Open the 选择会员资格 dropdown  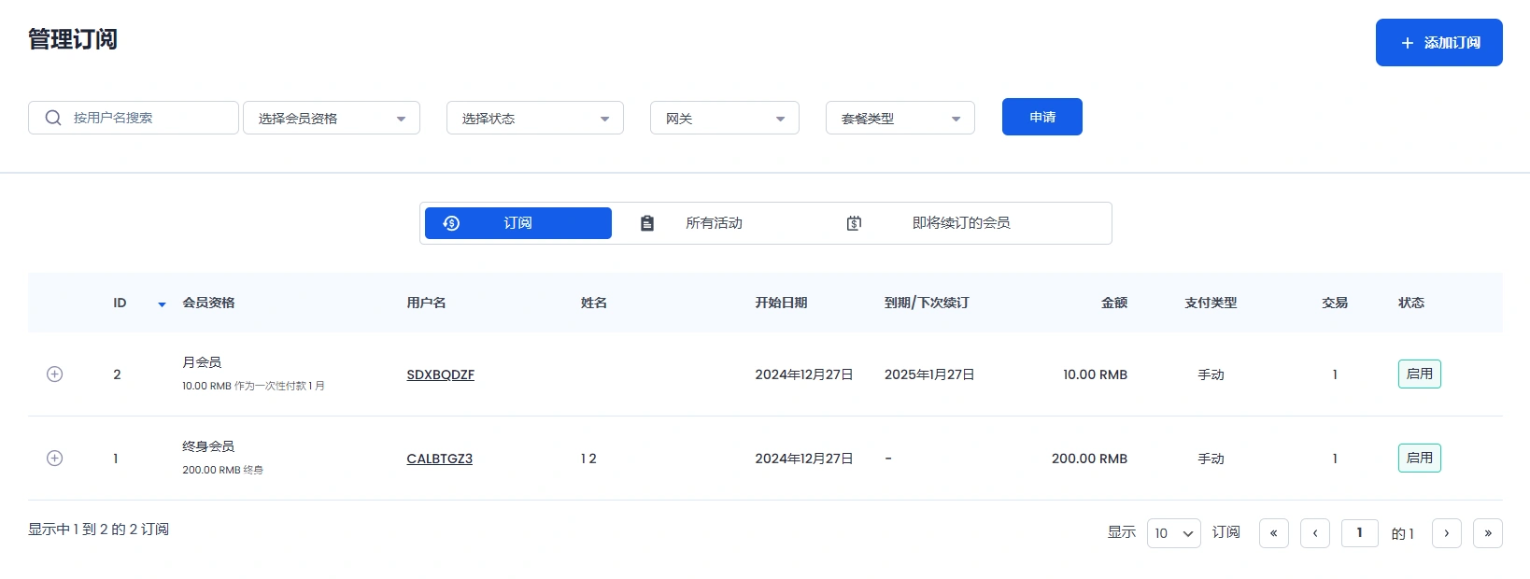click(332, 118)
